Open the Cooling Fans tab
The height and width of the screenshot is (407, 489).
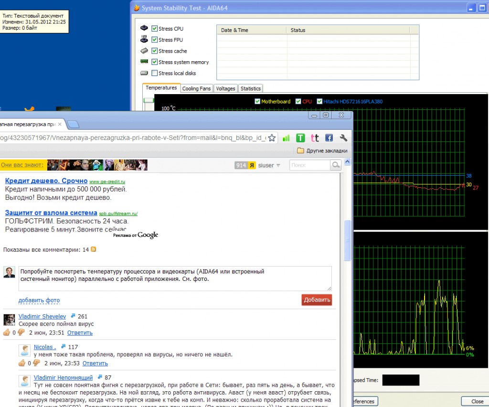[196, 88]
